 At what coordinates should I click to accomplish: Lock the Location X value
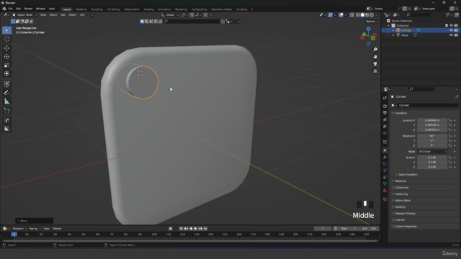coord(449,120)
